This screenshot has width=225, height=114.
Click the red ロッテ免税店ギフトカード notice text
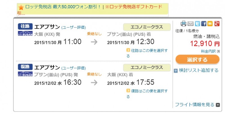coord(134,7)
